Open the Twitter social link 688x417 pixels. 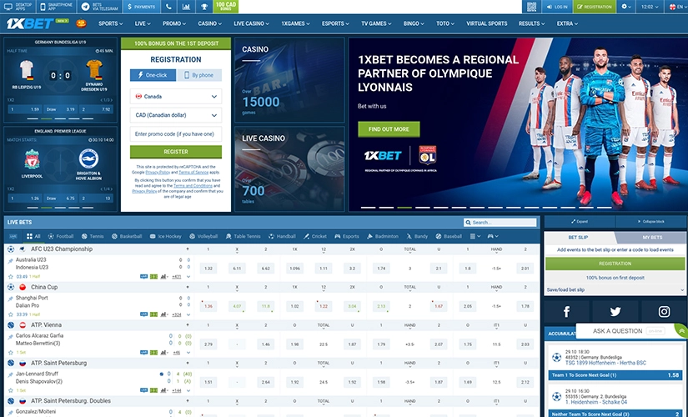point(615,312)
